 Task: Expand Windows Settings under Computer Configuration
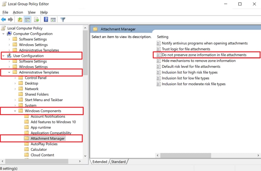pos(9,45)
